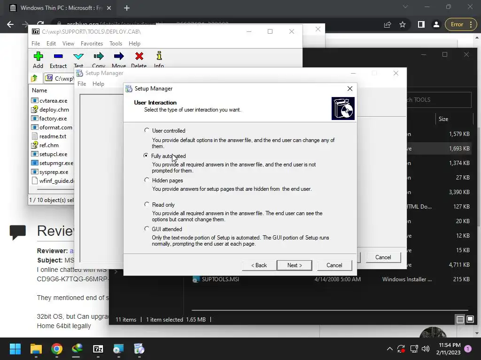The image size is (481, 360).
Task: Open 7-Zip from the taskbar
Action: coord(98,349)
